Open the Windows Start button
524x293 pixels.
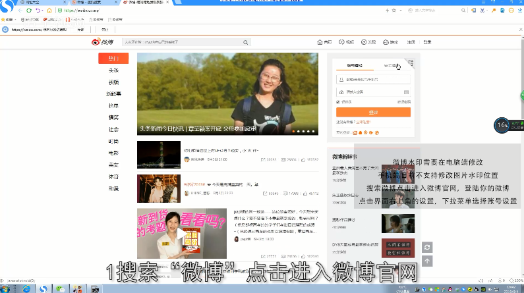pos(8,288)
